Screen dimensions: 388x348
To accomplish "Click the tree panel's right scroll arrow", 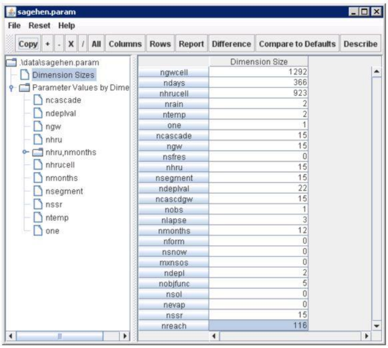I will point(125,336).
